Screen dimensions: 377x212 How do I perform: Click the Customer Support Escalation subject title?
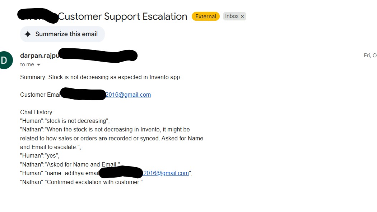click(122, 16)
